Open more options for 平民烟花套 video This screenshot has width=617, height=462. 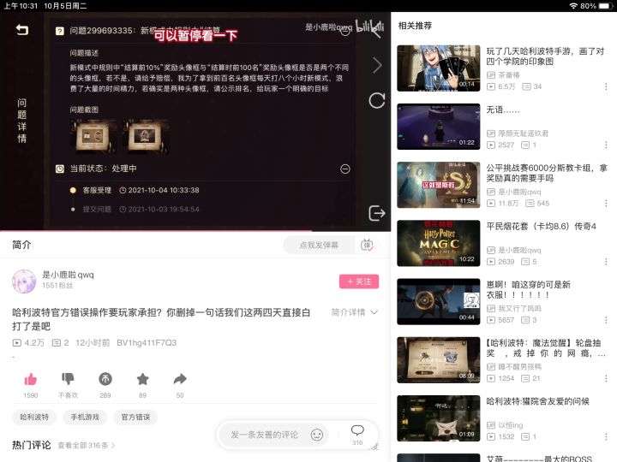click(x=606, y=262)
